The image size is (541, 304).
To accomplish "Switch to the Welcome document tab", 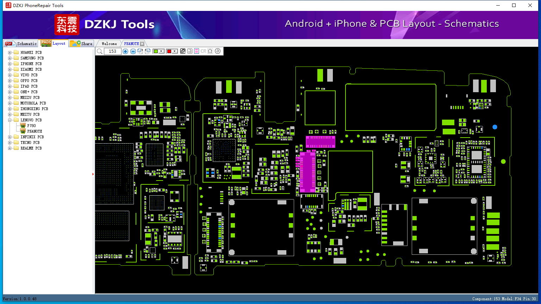I will [x=109, y=44].
